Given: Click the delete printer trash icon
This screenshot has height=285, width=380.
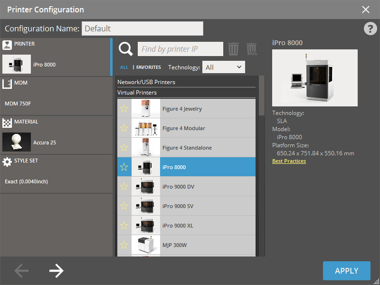Looking at the screenshot, I should tap(233, 49).
